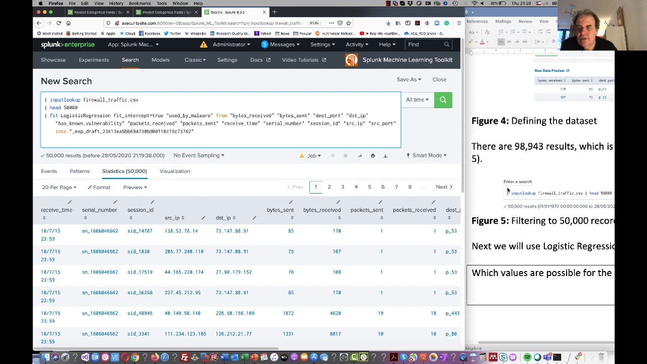The width and height of the screenshot is (647, 364).
Task: Run the search with the green magnifier button
Action: point(443,100)
